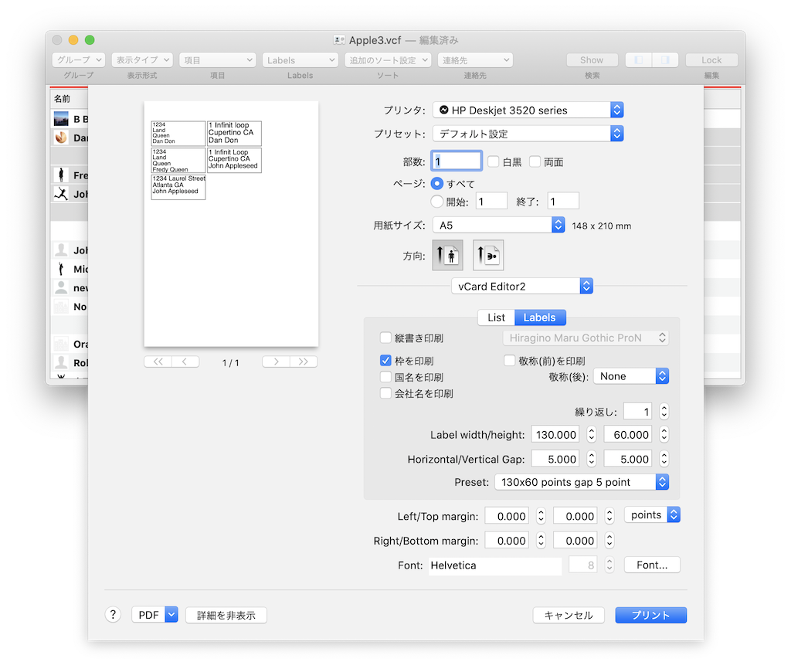Click the Rol contact avatar icon
This screenshot has width=791, height=662.
tap(61, 363)
